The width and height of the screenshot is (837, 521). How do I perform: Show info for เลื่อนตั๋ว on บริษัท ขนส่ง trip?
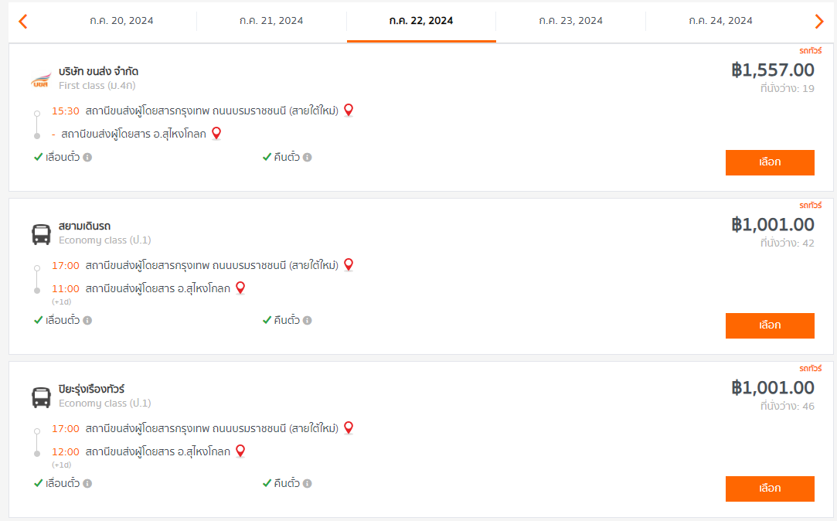pos(87,158)
